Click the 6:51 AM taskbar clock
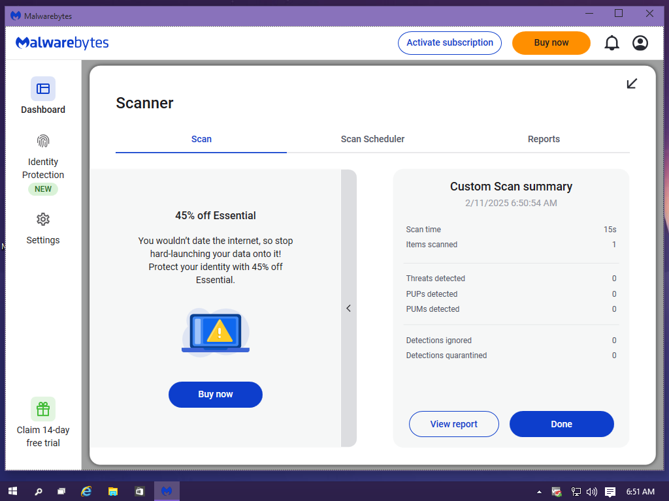The image size is (669, 501). (x=640, y=492)
